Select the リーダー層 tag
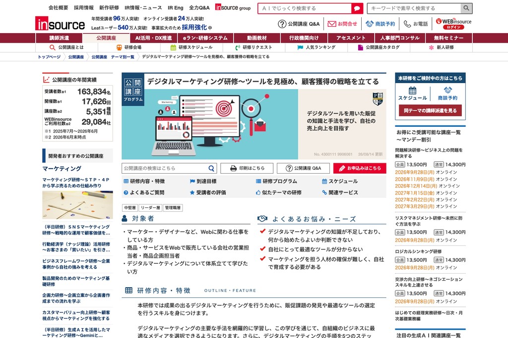 click(x=150, y=208)
